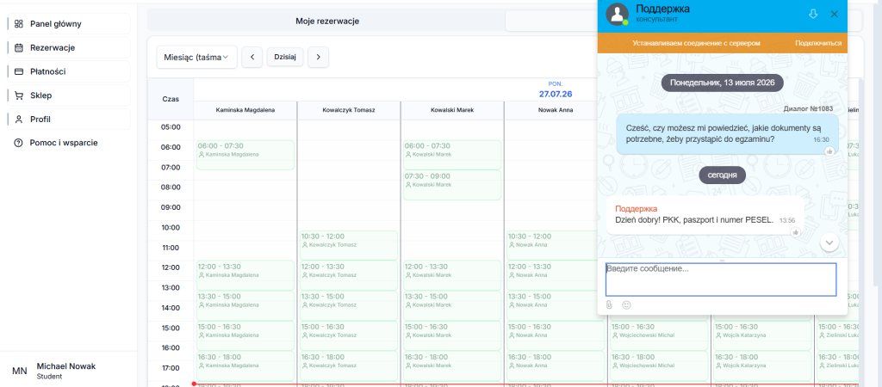Click the сегодня date badge in chat
882x387 pixels.
723,175
